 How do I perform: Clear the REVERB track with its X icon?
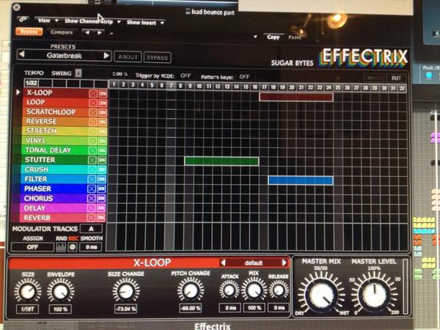tap(91, 218)
